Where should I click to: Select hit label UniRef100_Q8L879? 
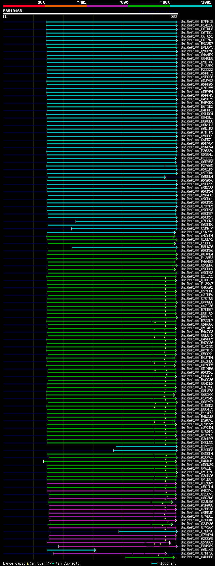197,335
